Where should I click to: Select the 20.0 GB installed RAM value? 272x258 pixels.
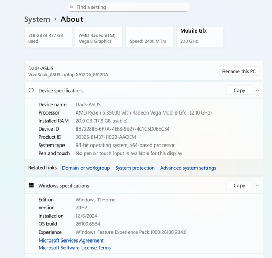102,121
